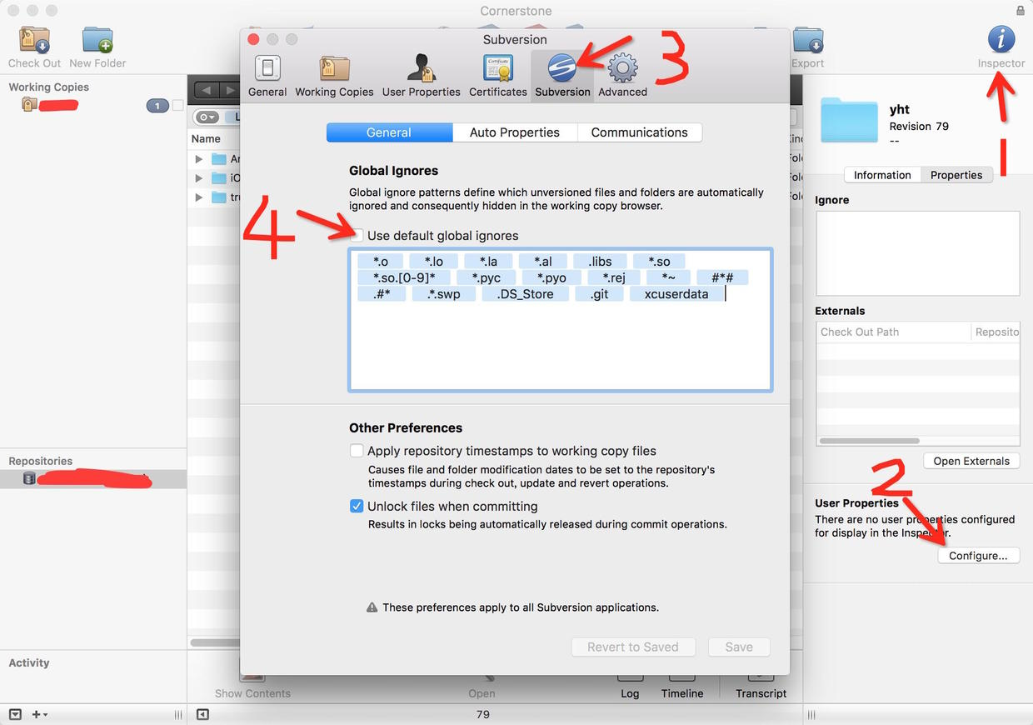1033x725 pixels.
Task: Open the add (+) menu at bottom left
Action: click(39, 714)
